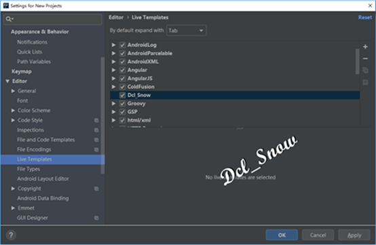Viewport: 376px width, 245px height.
Task: Expand the Angular group arrow
Action: click(113, 70)
